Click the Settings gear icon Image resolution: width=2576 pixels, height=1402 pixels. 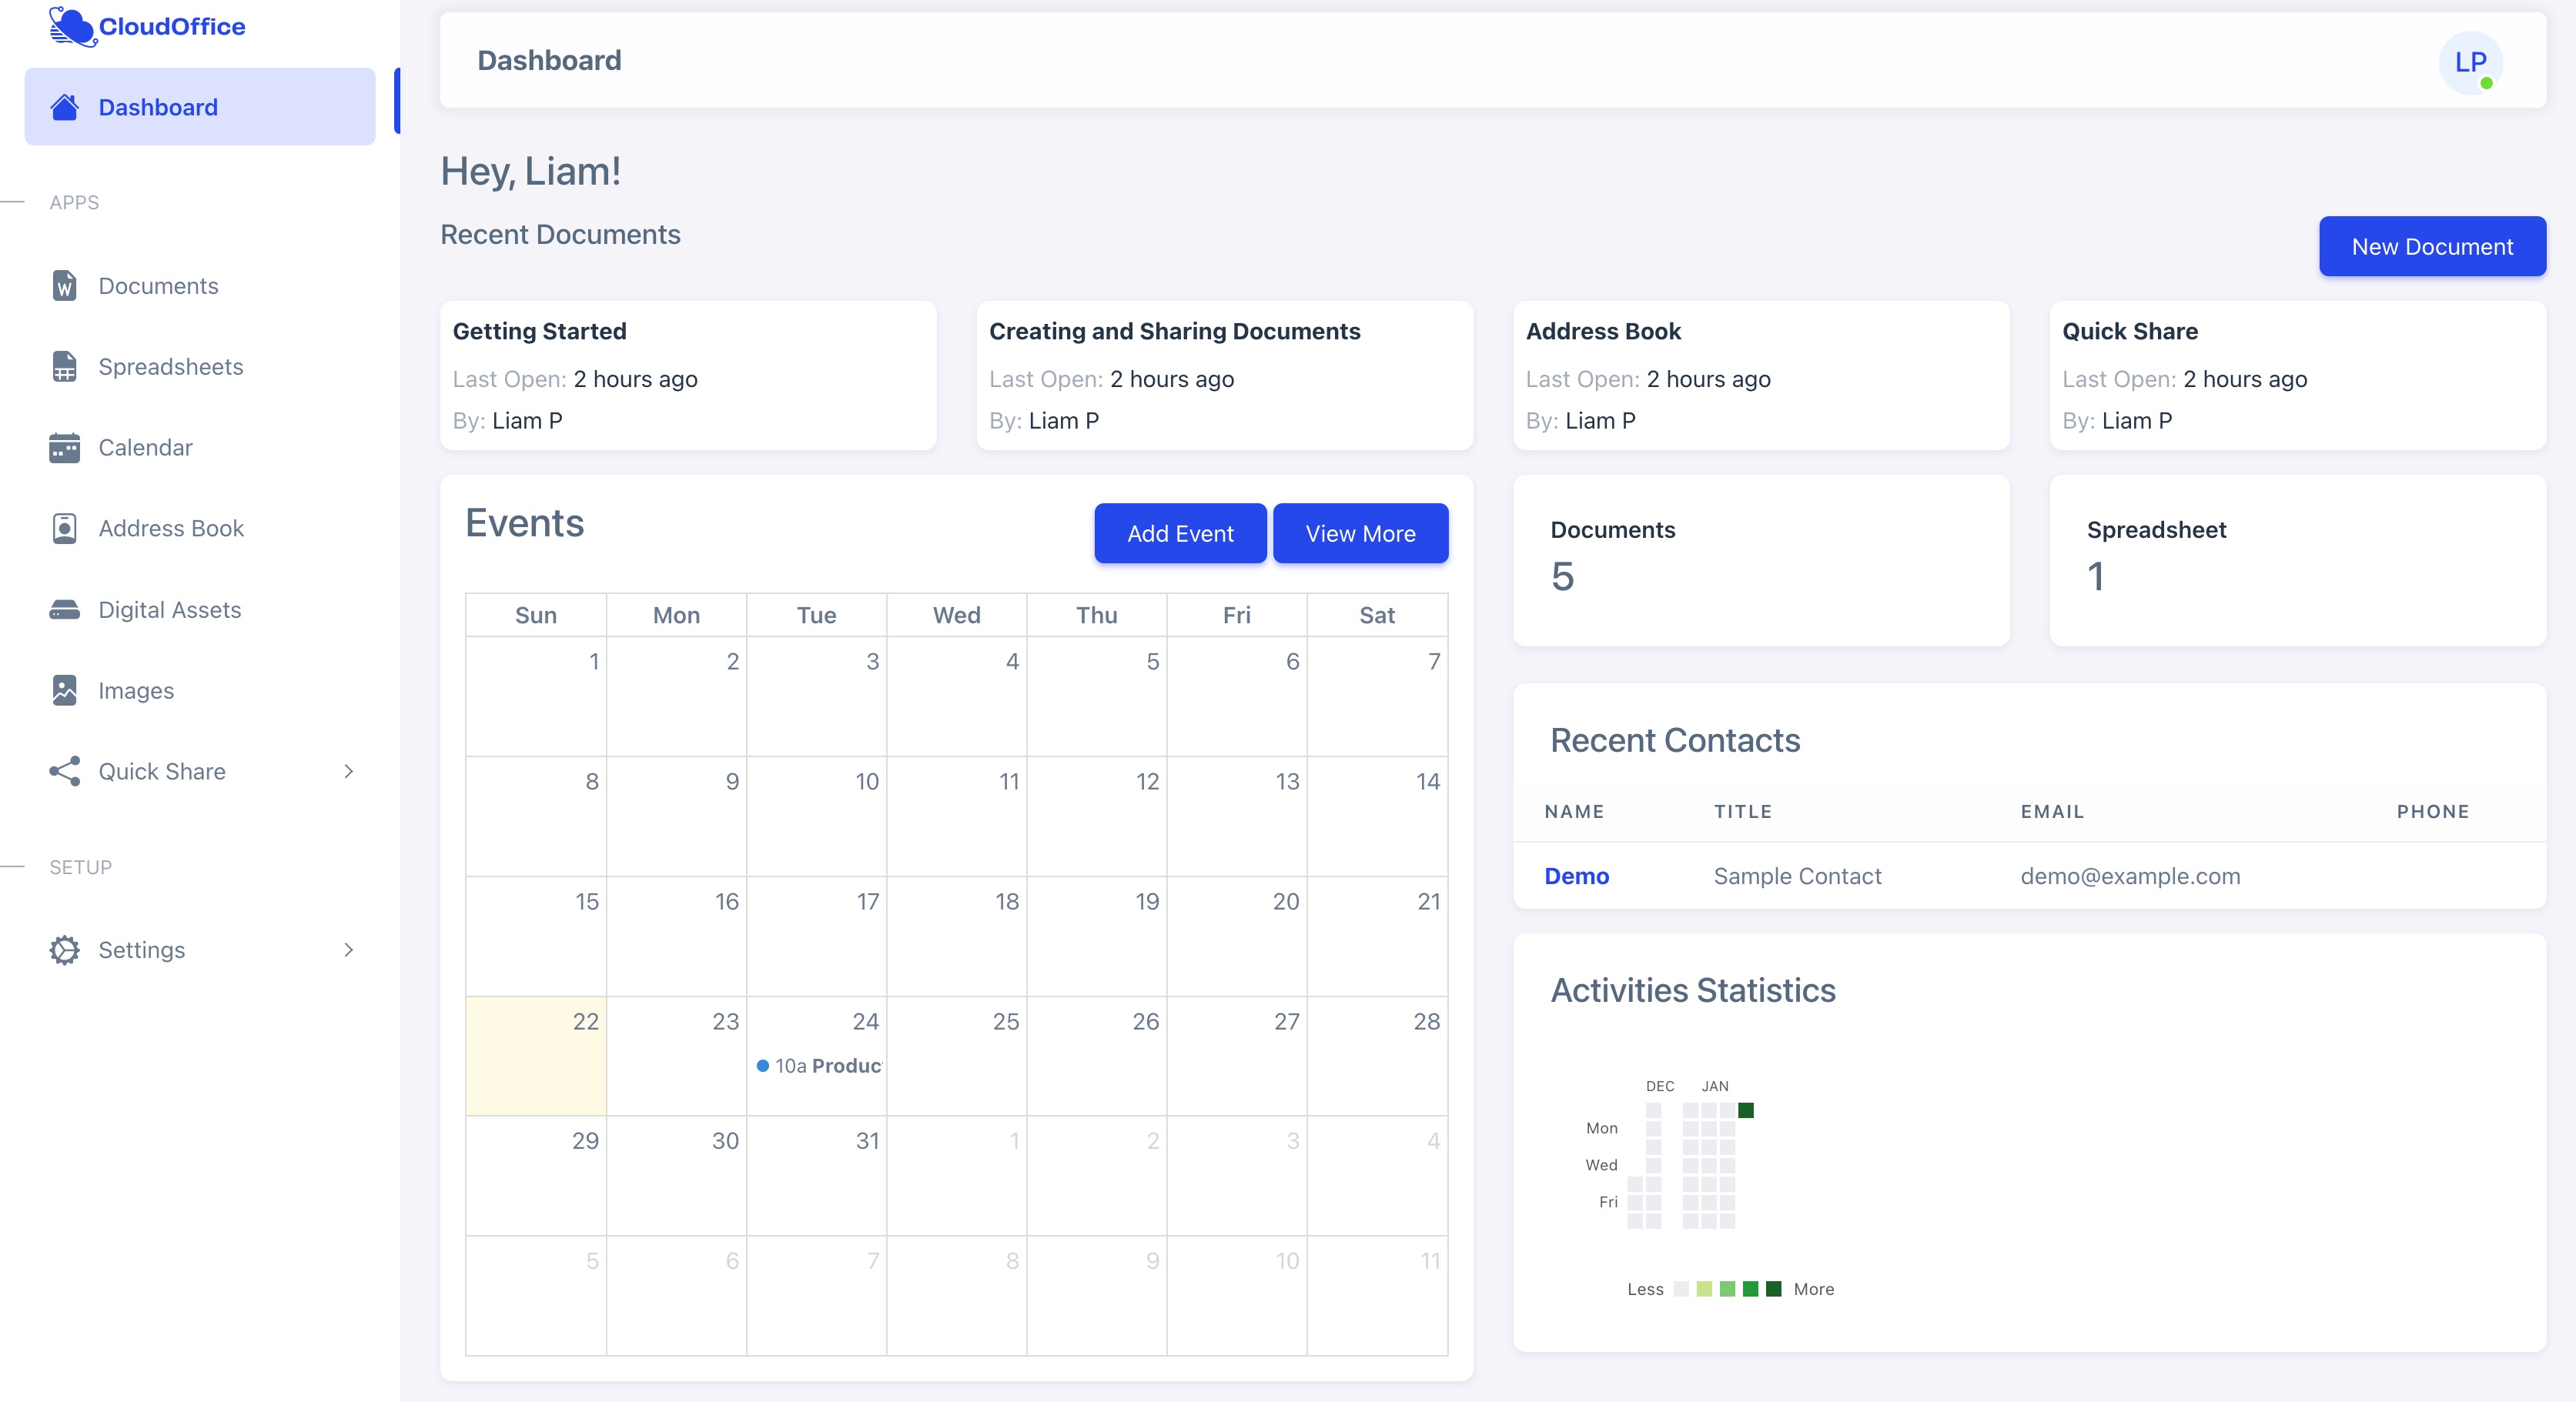[65, 950]
